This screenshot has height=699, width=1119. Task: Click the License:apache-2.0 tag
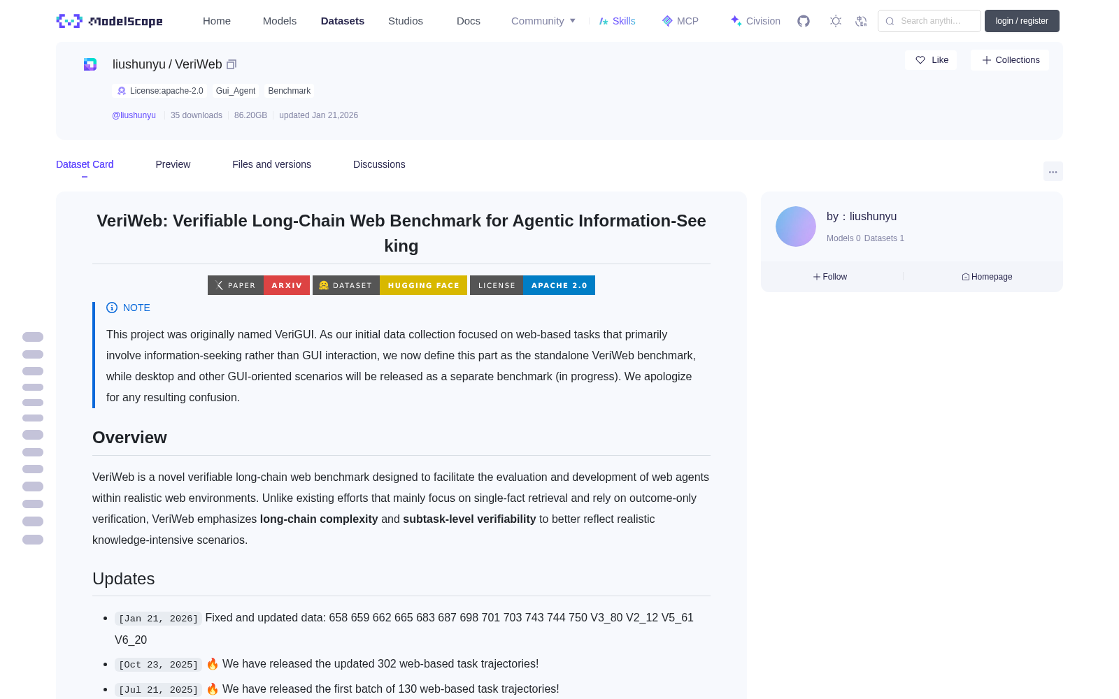[x=160, y=91]
